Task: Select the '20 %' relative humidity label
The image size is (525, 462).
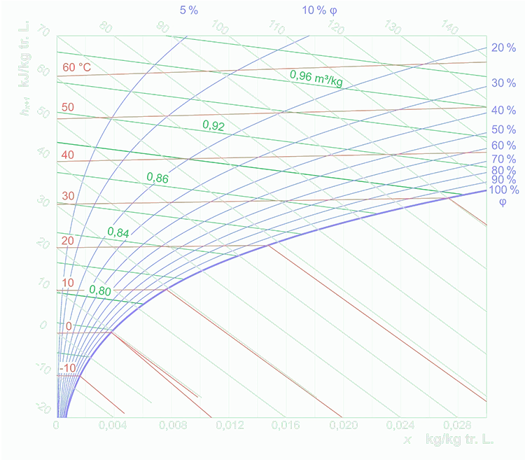Action: point(503,48)
